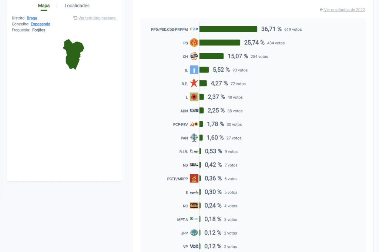This screenshot has height=252, width=379.
Task: Select the Mapa tab
Action: 44,6
